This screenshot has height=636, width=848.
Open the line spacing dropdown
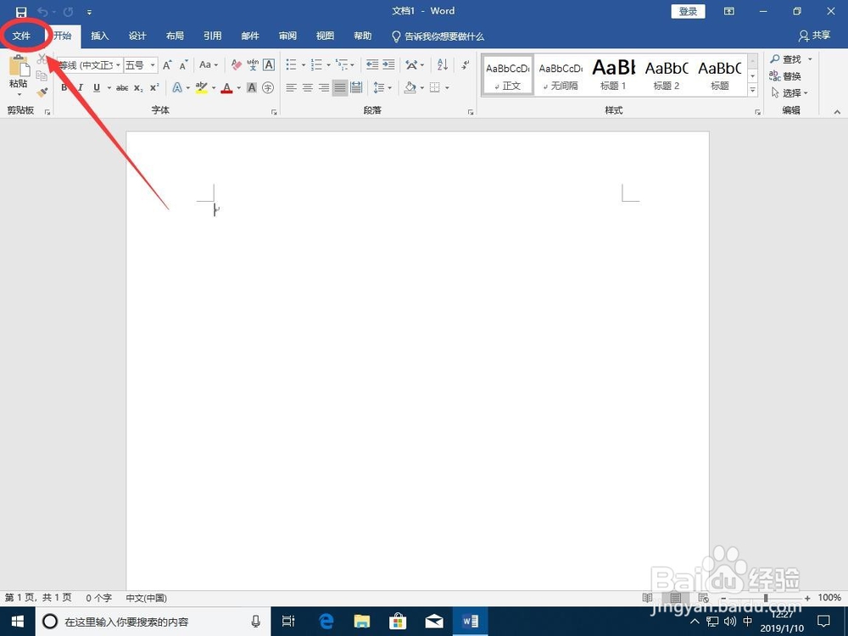click(382, 87)
